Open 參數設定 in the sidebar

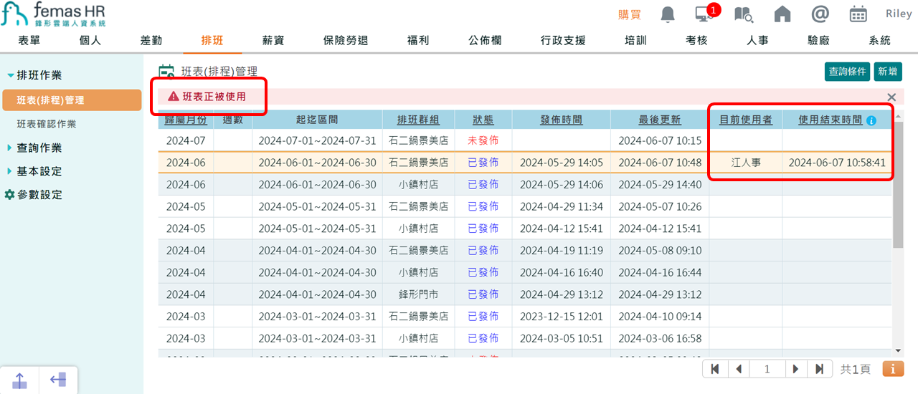click(x=40, y=195)
